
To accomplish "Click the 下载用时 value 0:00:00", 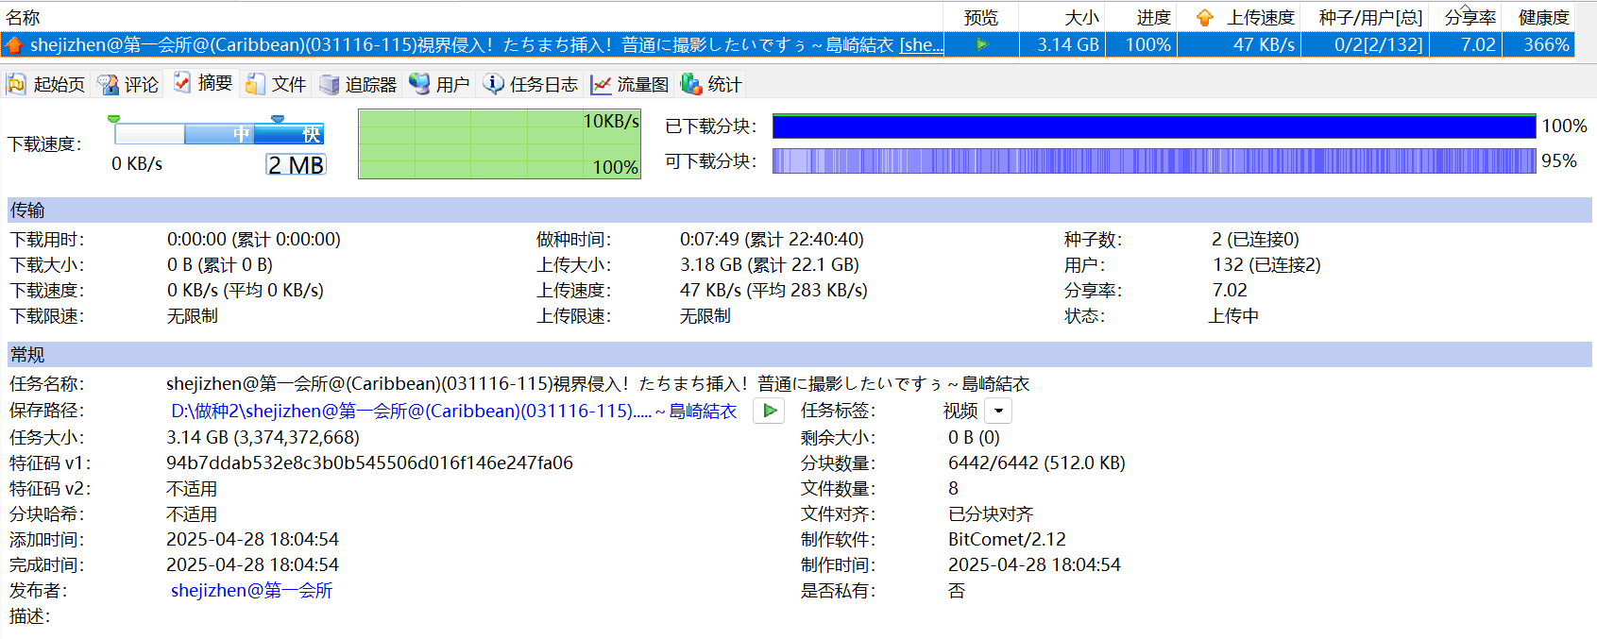I will (x=253, y=240).
